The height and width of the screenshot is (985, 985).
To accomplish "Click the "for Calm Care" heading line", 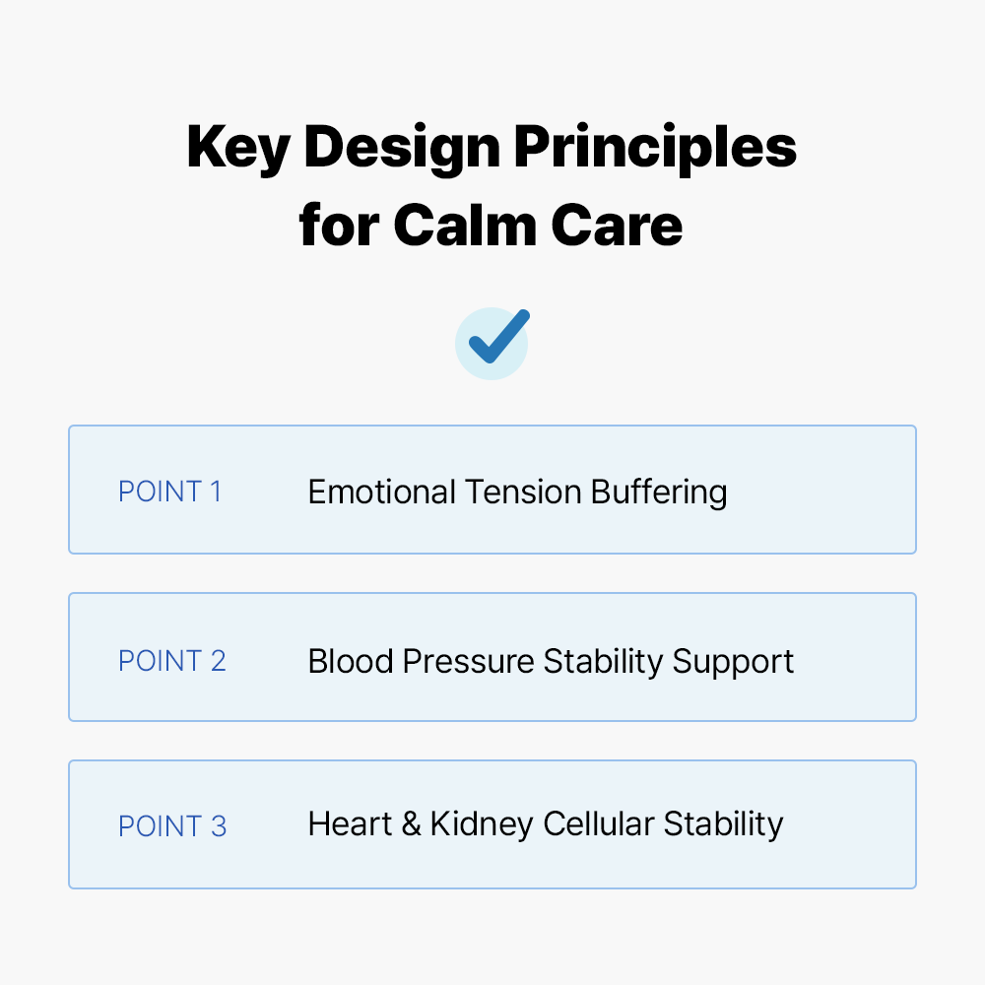I will point(492,226).
